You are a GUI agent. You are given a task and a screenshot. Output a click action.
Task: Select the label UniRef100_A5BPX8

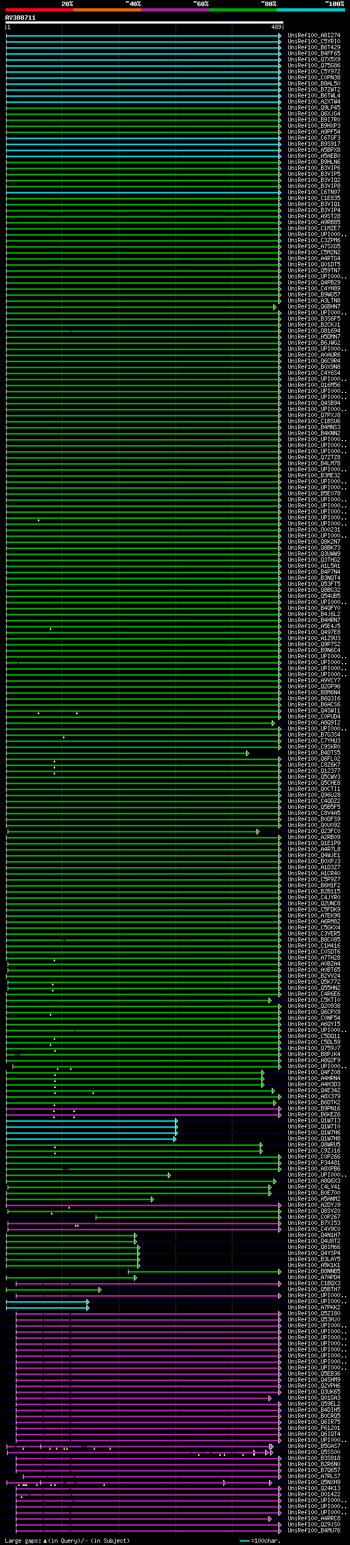coord(314,149)
